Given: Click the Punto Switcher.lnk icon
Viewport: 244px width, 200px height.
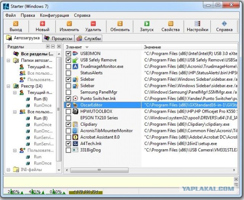Looking at the screenshot, I should pos(75,99).
